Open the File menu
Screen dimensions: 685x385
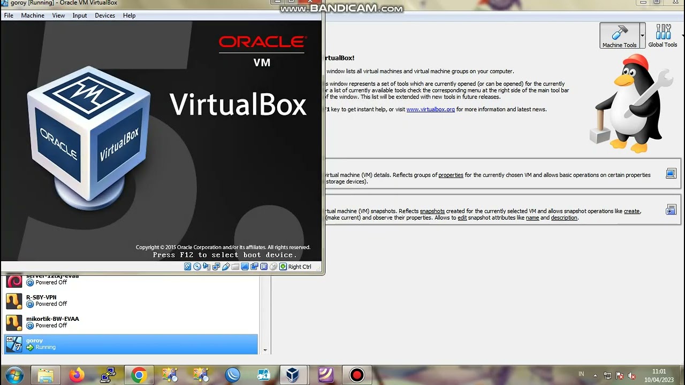click(9, 16)
